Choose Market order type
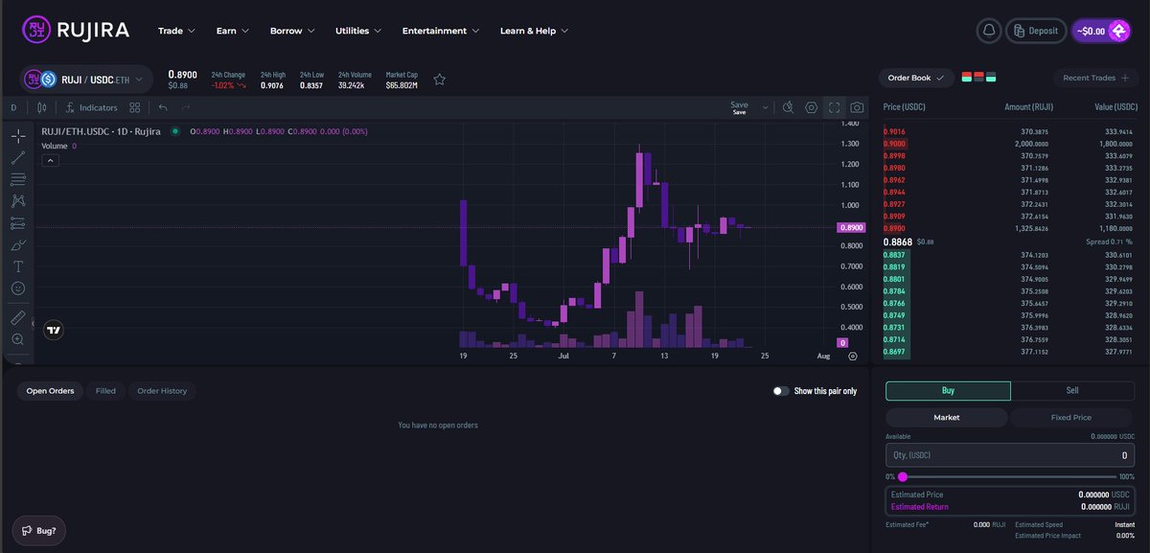Viewport: 1150px width, 553px height. [946, 418]
